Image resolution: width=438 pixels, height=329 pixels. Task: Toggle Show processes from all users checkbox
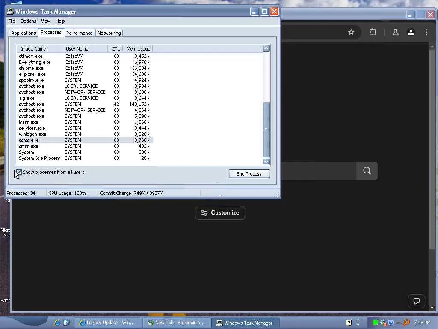19,172
